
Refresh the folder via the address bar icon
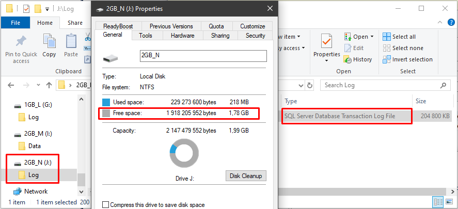(x=310, y=85)
